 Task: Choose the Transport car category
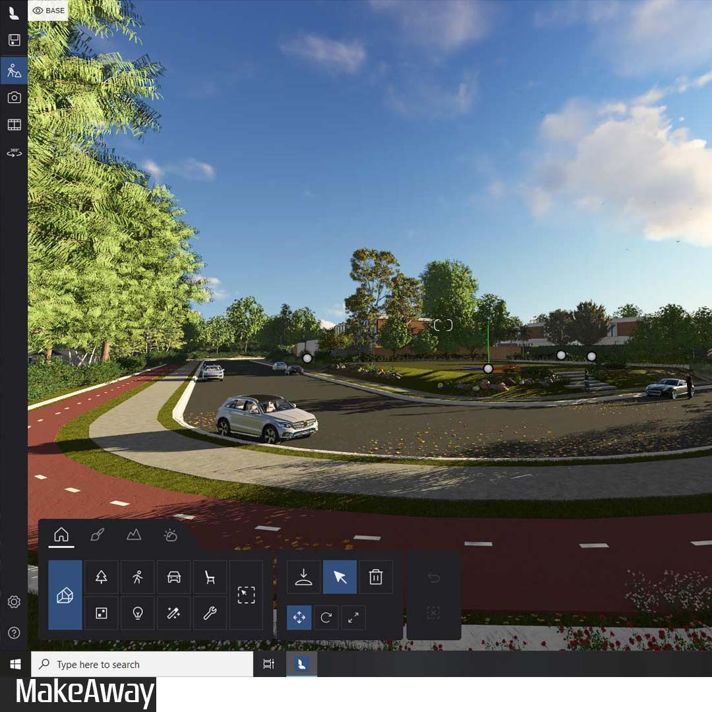click(x=174, y=578)
